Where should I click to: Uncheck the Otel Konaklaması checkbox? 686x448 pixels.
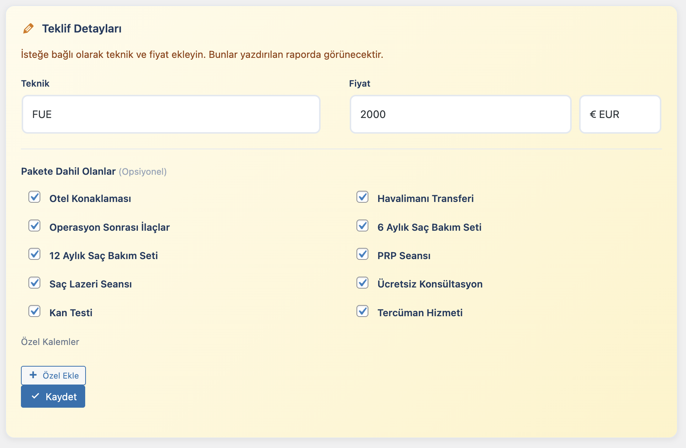[x=34, y=197]
